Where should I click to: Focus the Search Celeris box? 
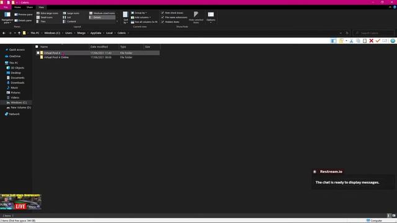point(373,33)
